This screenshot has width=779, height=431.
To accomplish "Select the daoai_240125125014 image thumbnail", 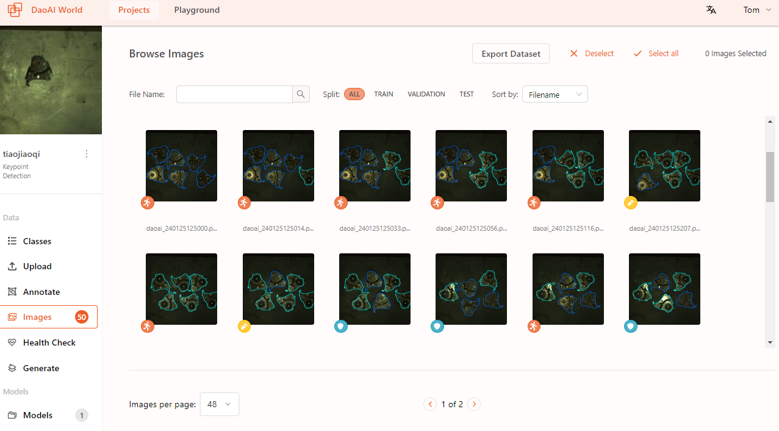I will click(x=278, y=165).
